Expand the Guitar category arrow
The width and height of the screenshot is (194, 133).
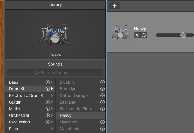[52, 102]
